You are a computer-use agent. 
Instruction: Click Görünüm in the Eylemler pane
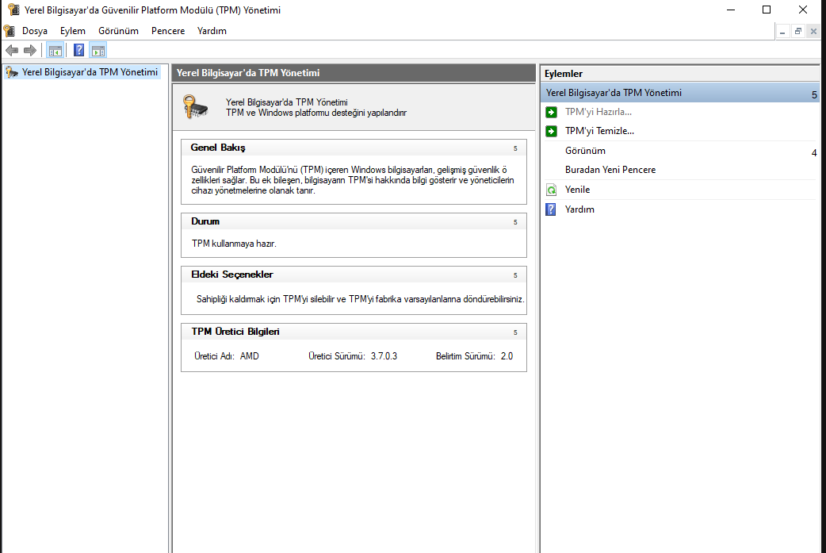pyautogui.click(x=585, y=151)
